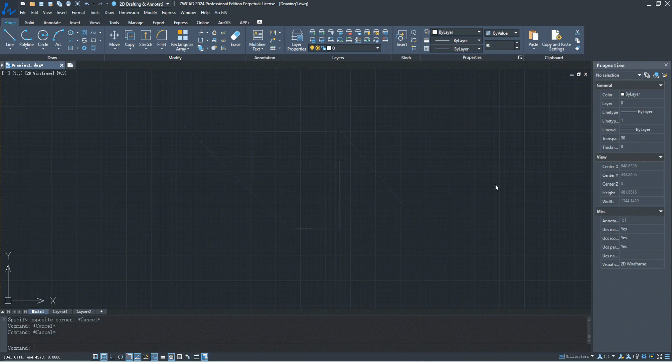
Task: Toggle dynamic input in status bar
Action: point(154,357)
